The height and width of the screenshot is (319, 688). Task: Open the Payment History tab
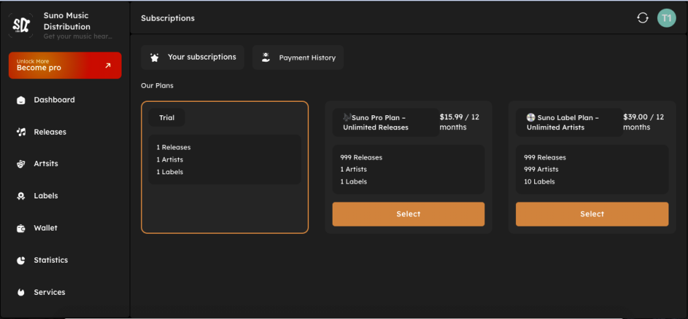tap(298, 58)
